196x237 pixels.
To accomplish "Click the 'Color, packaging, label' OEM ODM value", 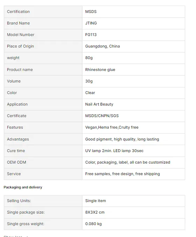I will click(128, 162).
